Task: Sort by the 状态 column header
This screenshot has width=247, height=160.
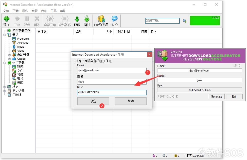Action: click(x=83, y=32)
